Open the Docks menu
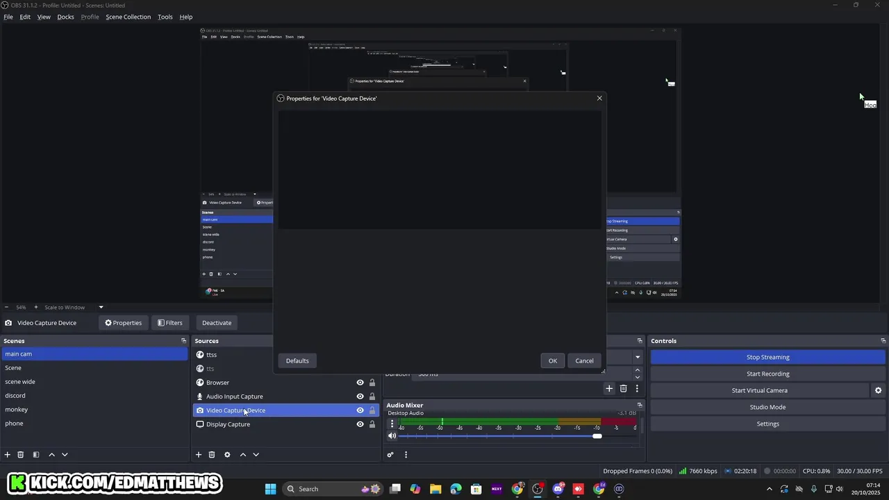Viewport: 889px width, 500px height. (x=65, y=17)
